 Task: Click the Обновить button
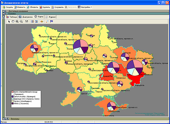pyautogui.click(x=32, y=7)
